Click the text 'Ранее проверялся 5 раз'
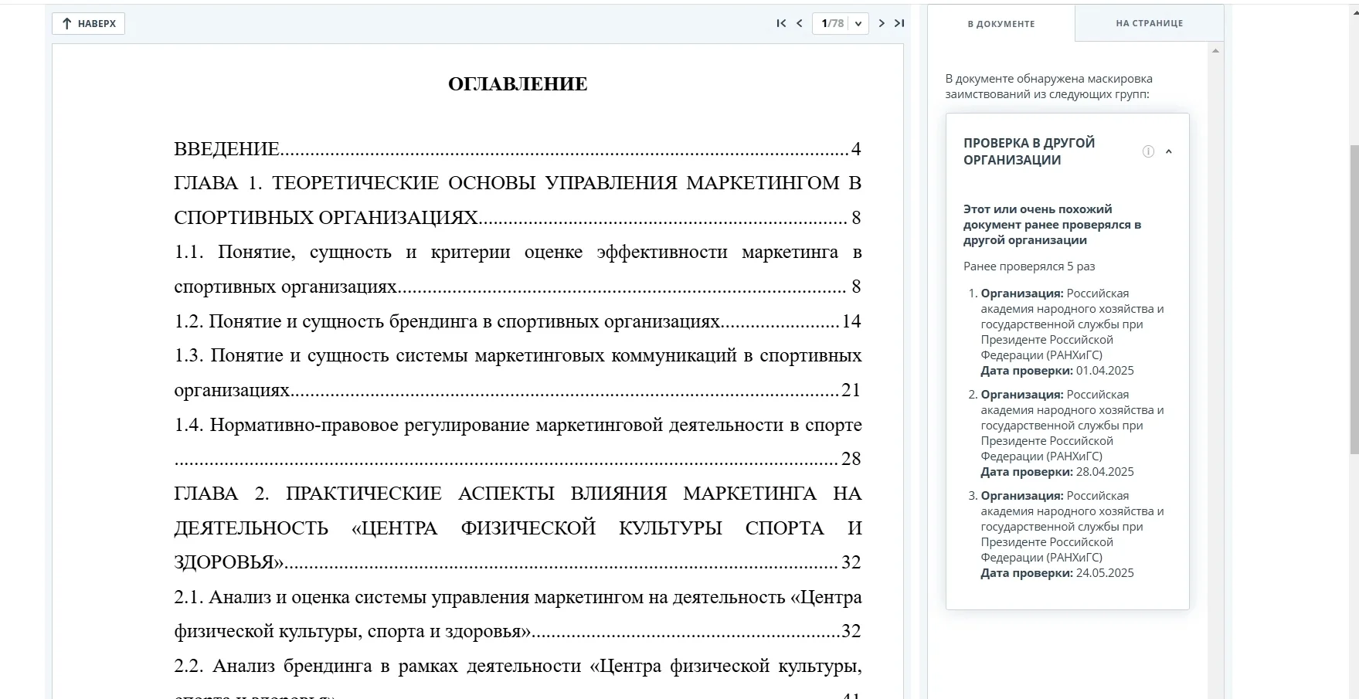Viewport: 1359px width, 699px height. [x=1029, y=266]
